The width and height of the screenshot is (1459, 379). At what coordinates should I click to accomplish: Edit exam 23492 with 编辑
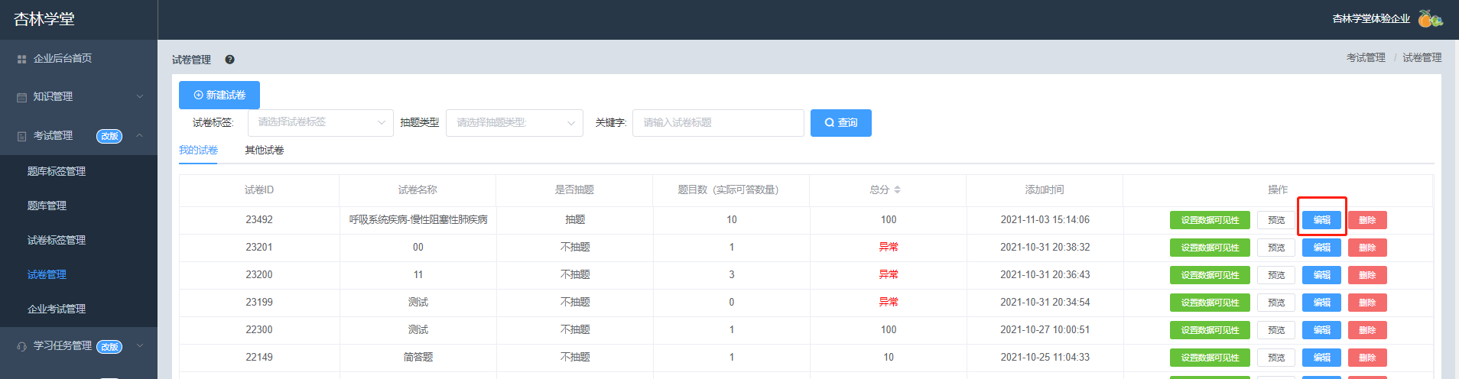tap(1322, 220)
